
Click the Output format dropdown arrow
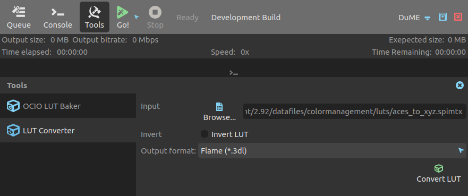pos(461,151)
